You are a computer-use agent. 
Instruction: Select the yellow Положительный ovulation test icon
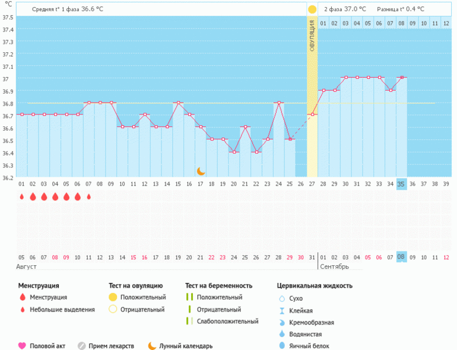point(113,297)
